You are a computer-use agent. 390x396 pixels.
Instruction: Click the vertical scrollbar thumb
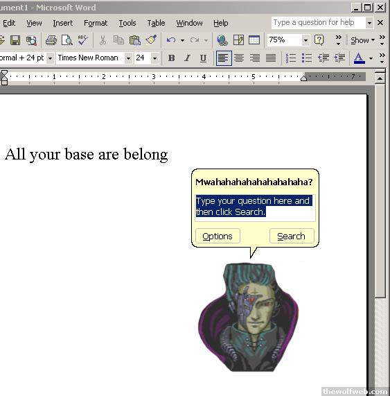(x=380, y=191)
